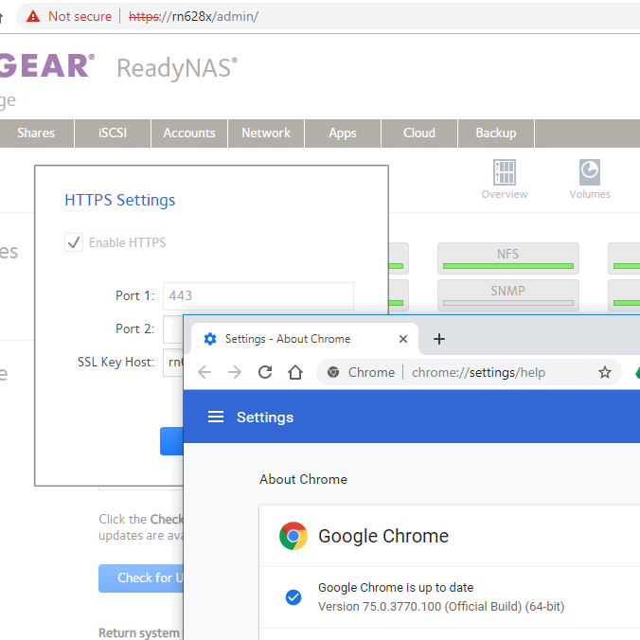
Task: Switch to the Accounts tab
Action: click(189, 133)
